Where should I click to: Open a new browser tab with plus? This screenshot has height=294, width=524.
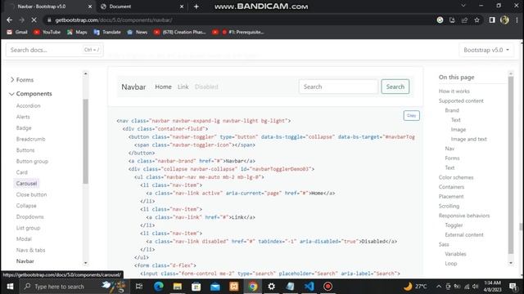[196, 7]
